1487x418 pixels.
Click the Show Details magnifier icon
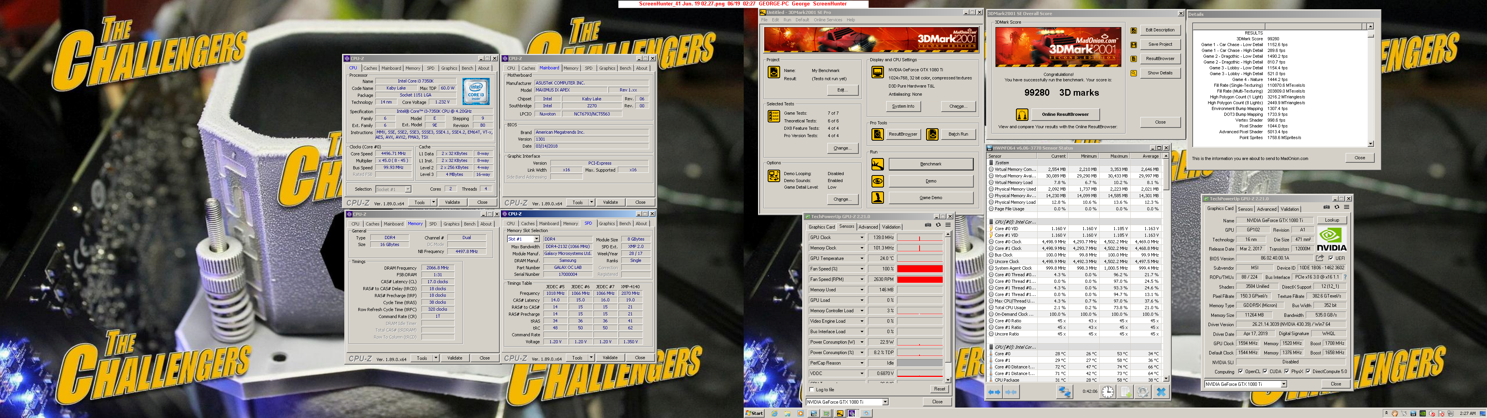point(1134,73)
